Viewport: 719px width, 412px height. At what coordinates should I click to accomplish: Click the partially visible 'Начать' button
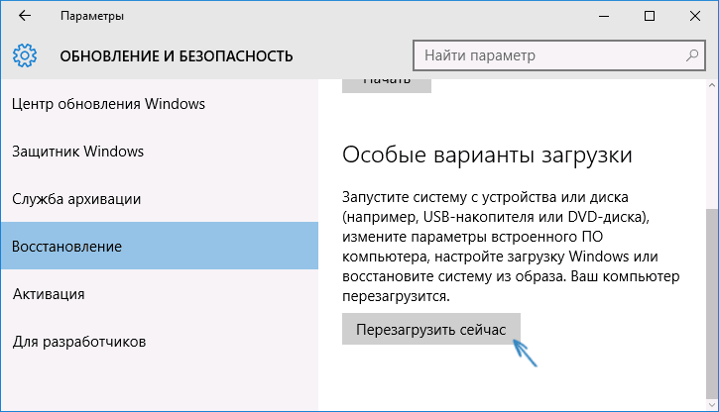coord(387,84)
